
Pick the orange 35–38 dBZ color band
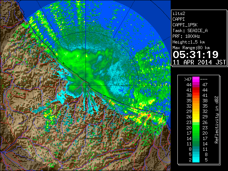(196, 101)
